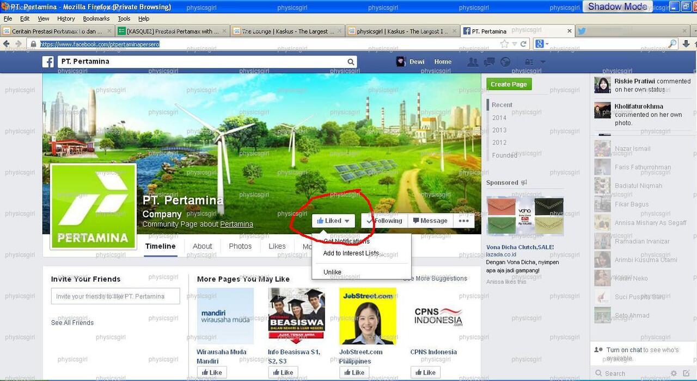Open bookmarks dropdown arrow beside star
Image resolution: width=697 pixels, height=381 pixels.
514,44
